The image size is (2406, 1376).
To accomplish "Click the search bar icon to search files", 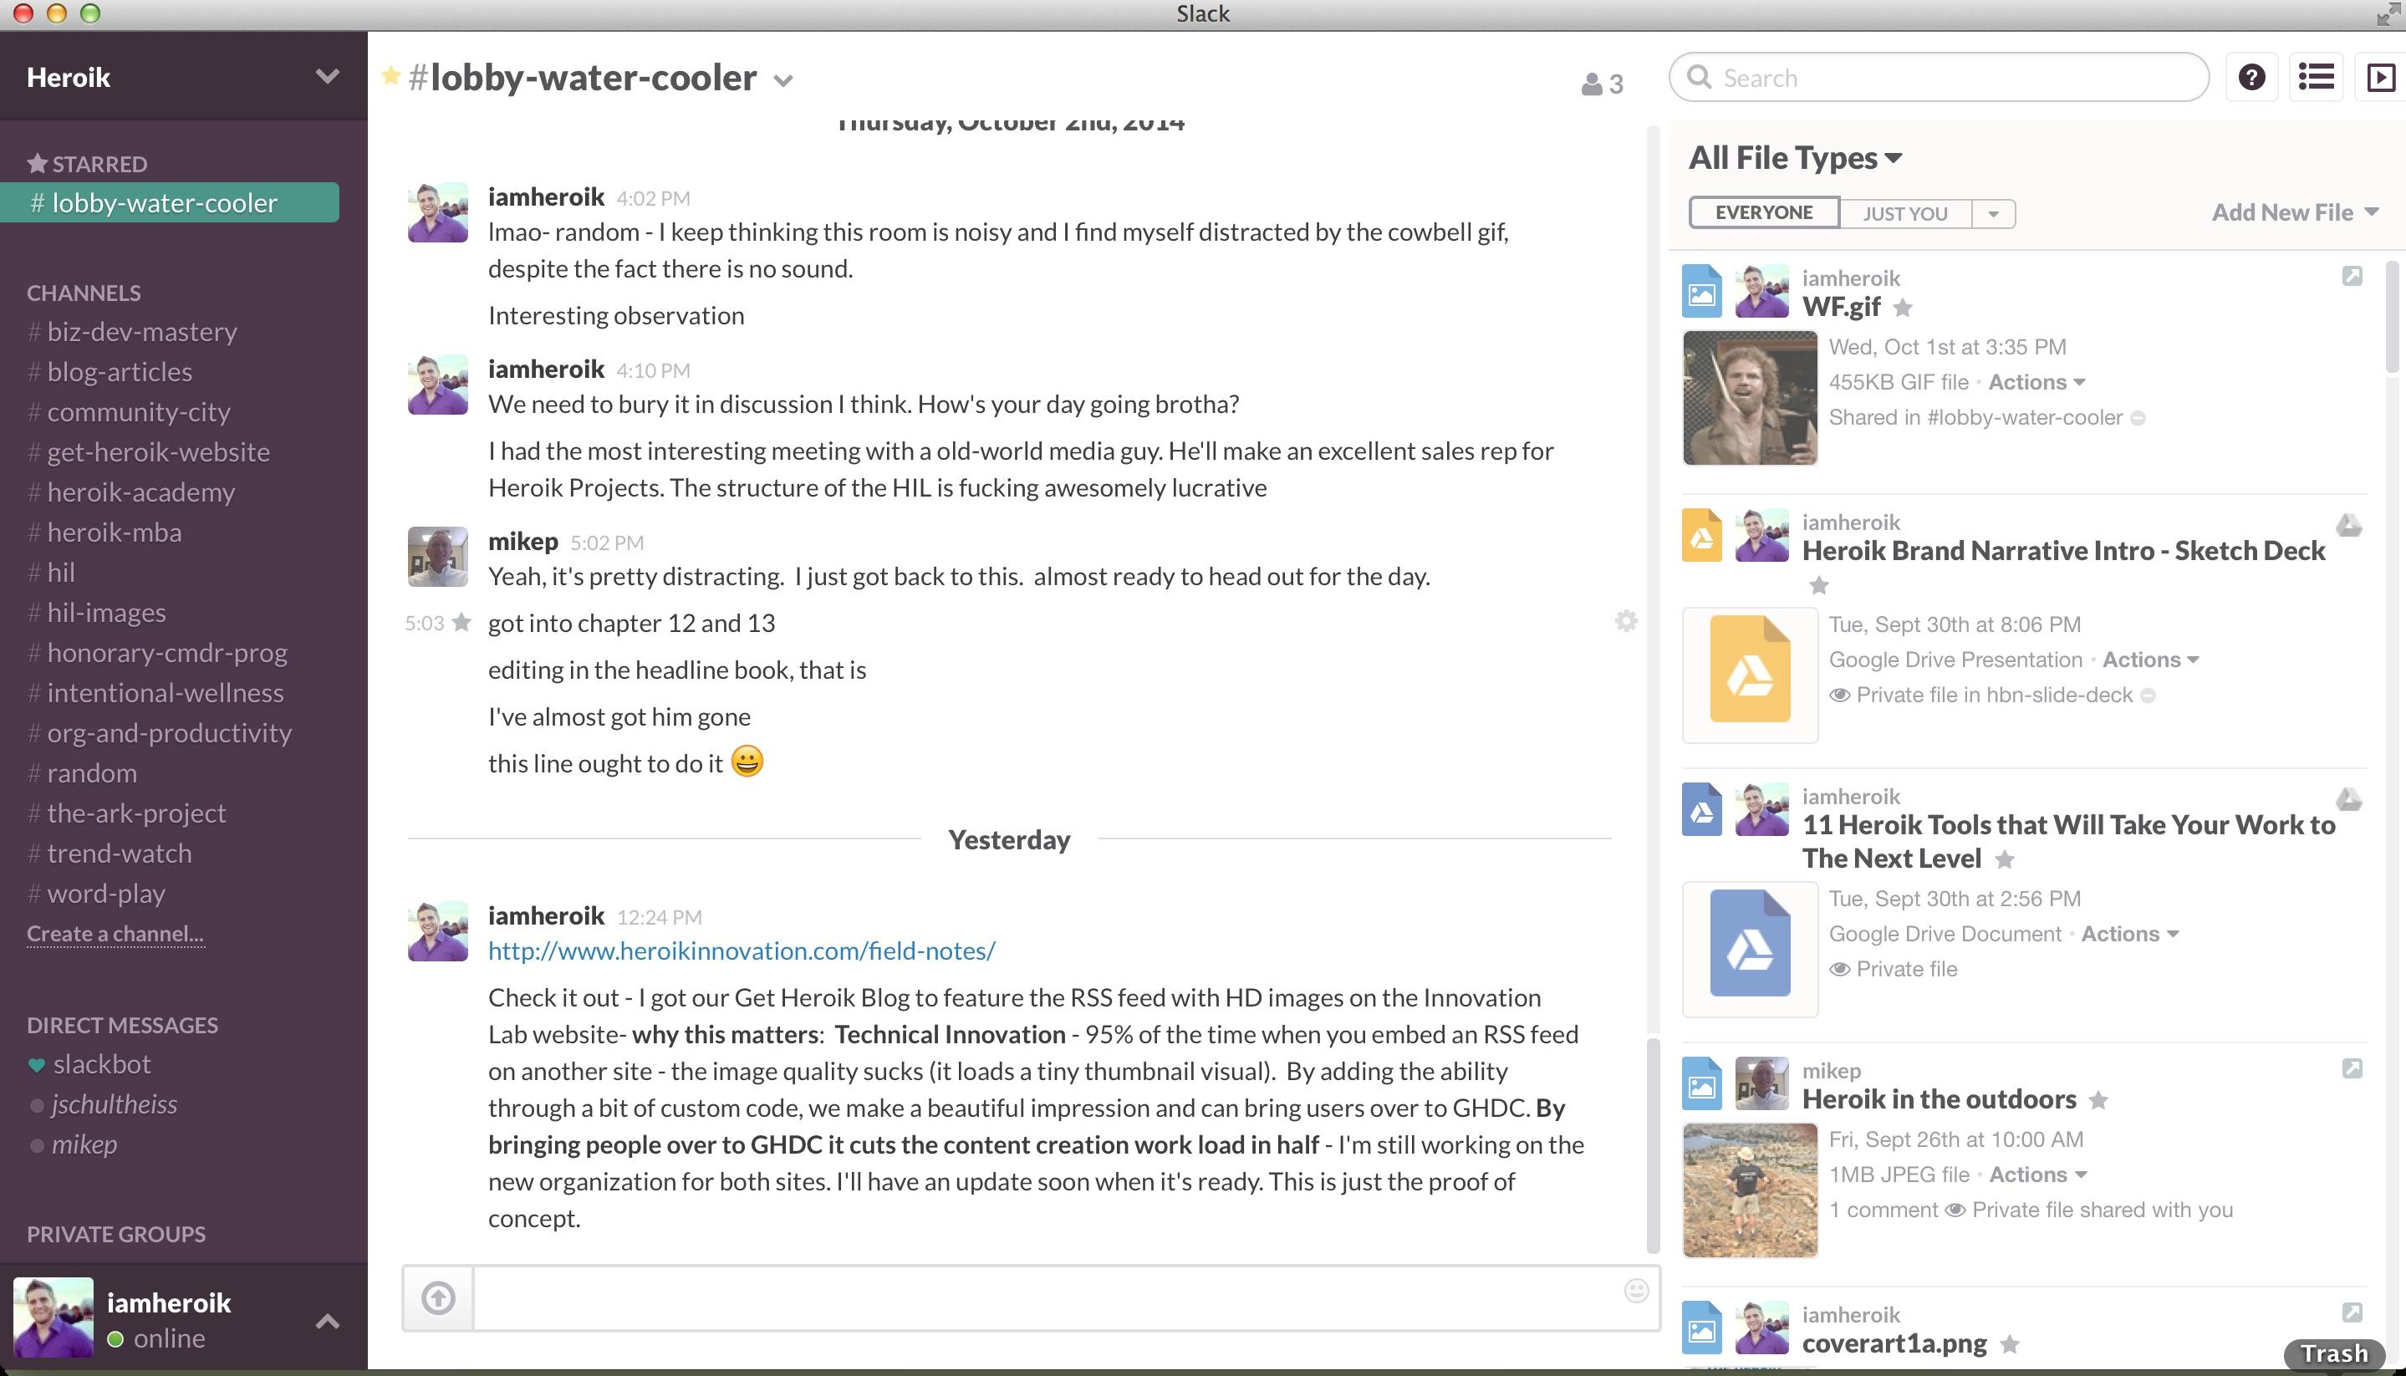I will 1702,78.
